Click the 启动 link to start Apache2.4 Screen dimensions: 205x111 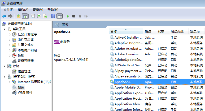[x=57, y=42]
